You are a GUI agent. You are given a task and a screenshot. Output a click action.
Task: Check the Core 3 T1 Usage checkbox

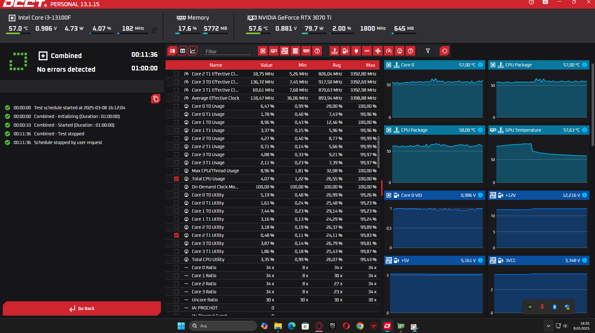click(176, 163)
